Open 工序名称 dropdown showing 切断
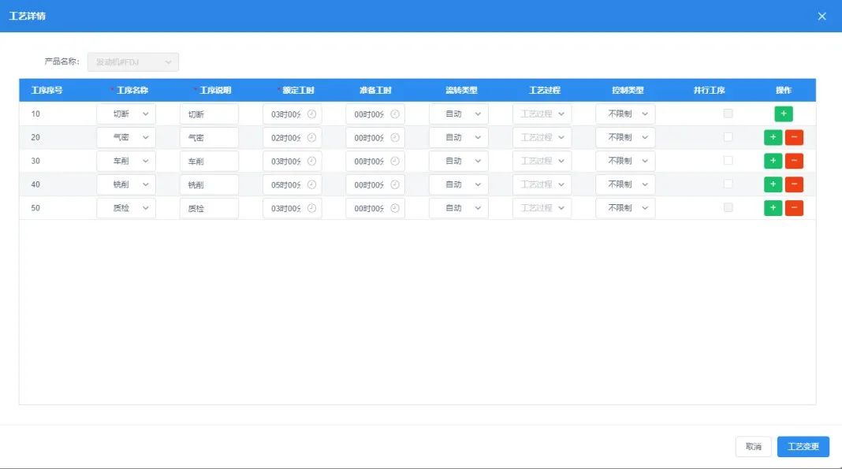Viewport: 842px width, 469px height. (126, 114)
